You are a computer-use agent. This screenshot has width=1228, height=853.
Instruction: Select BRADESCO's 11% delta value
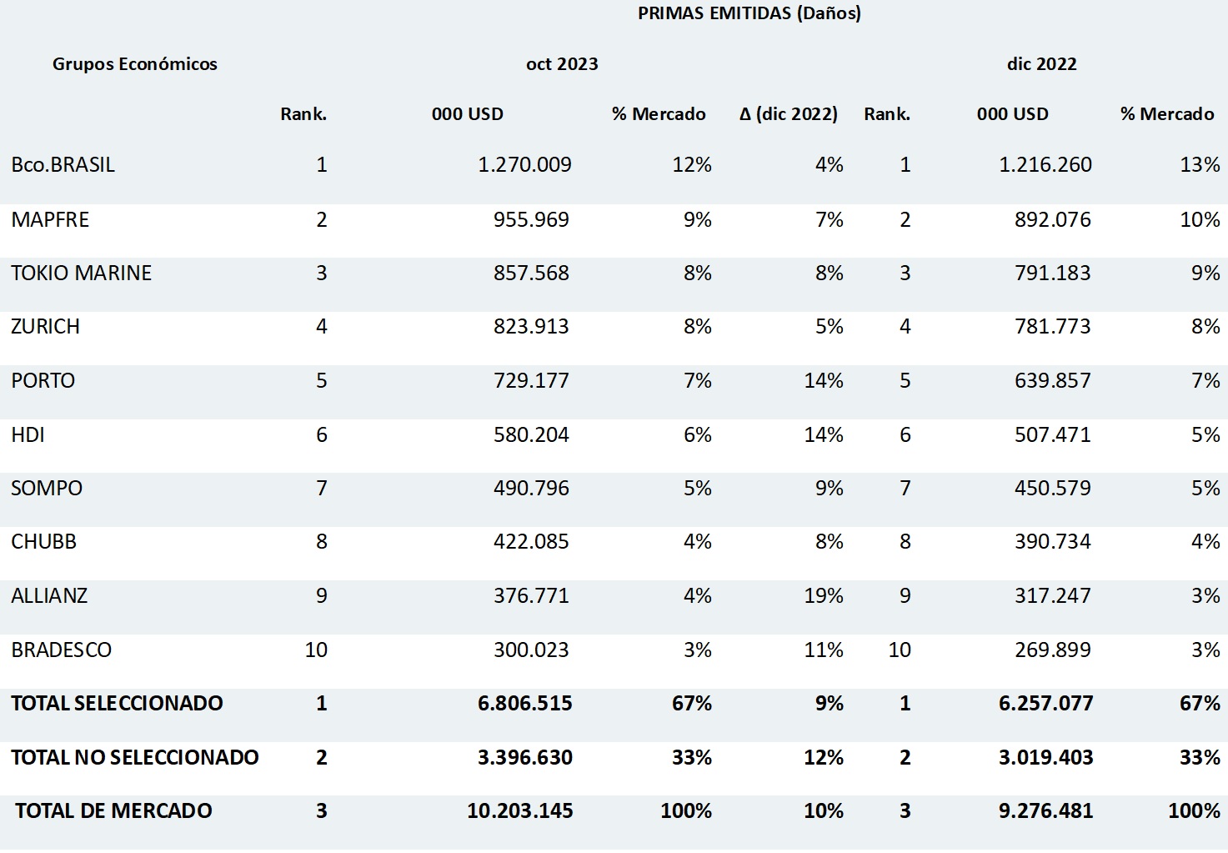click(824, 650)
